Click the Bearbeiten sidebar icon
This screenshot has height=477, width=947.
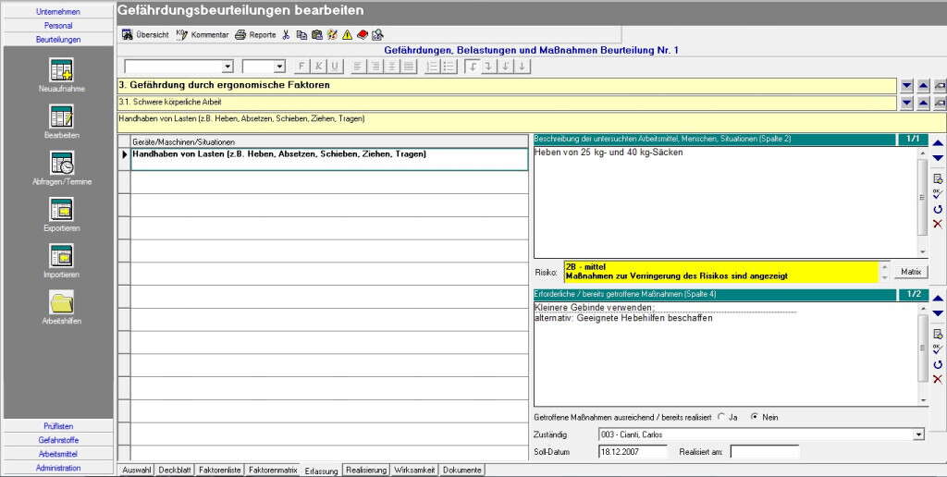(x=61, y=117)
